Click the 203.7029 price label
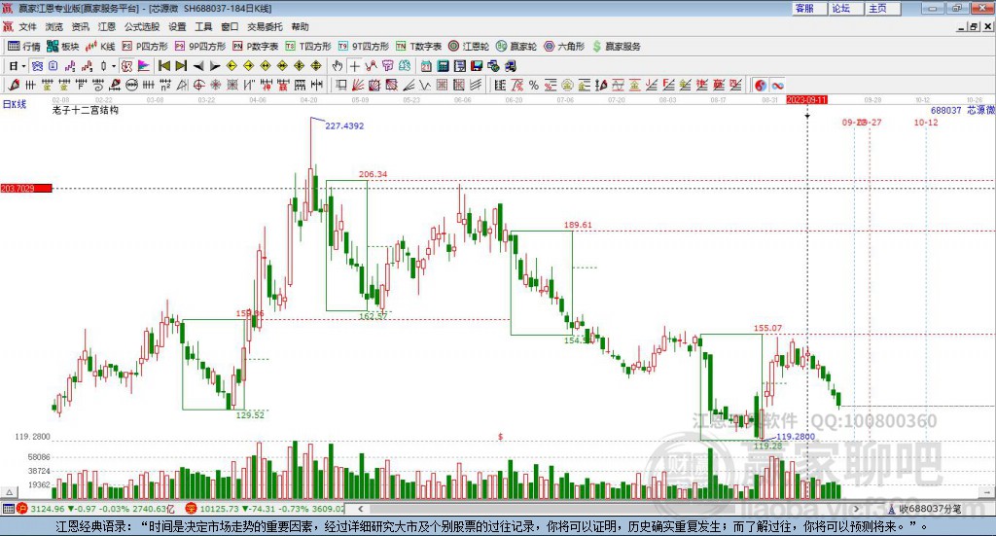This screenshot has width=996, height=536. point(26,189)
